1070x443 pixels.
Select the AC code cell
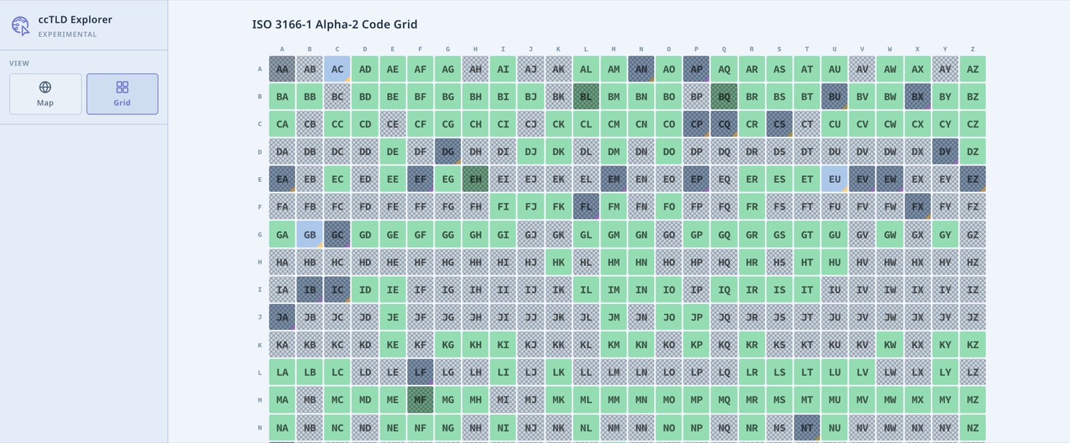(x=337, y=69)
